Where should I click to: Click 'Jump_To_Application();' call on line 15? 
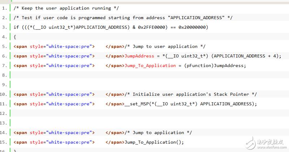(154, 142)
